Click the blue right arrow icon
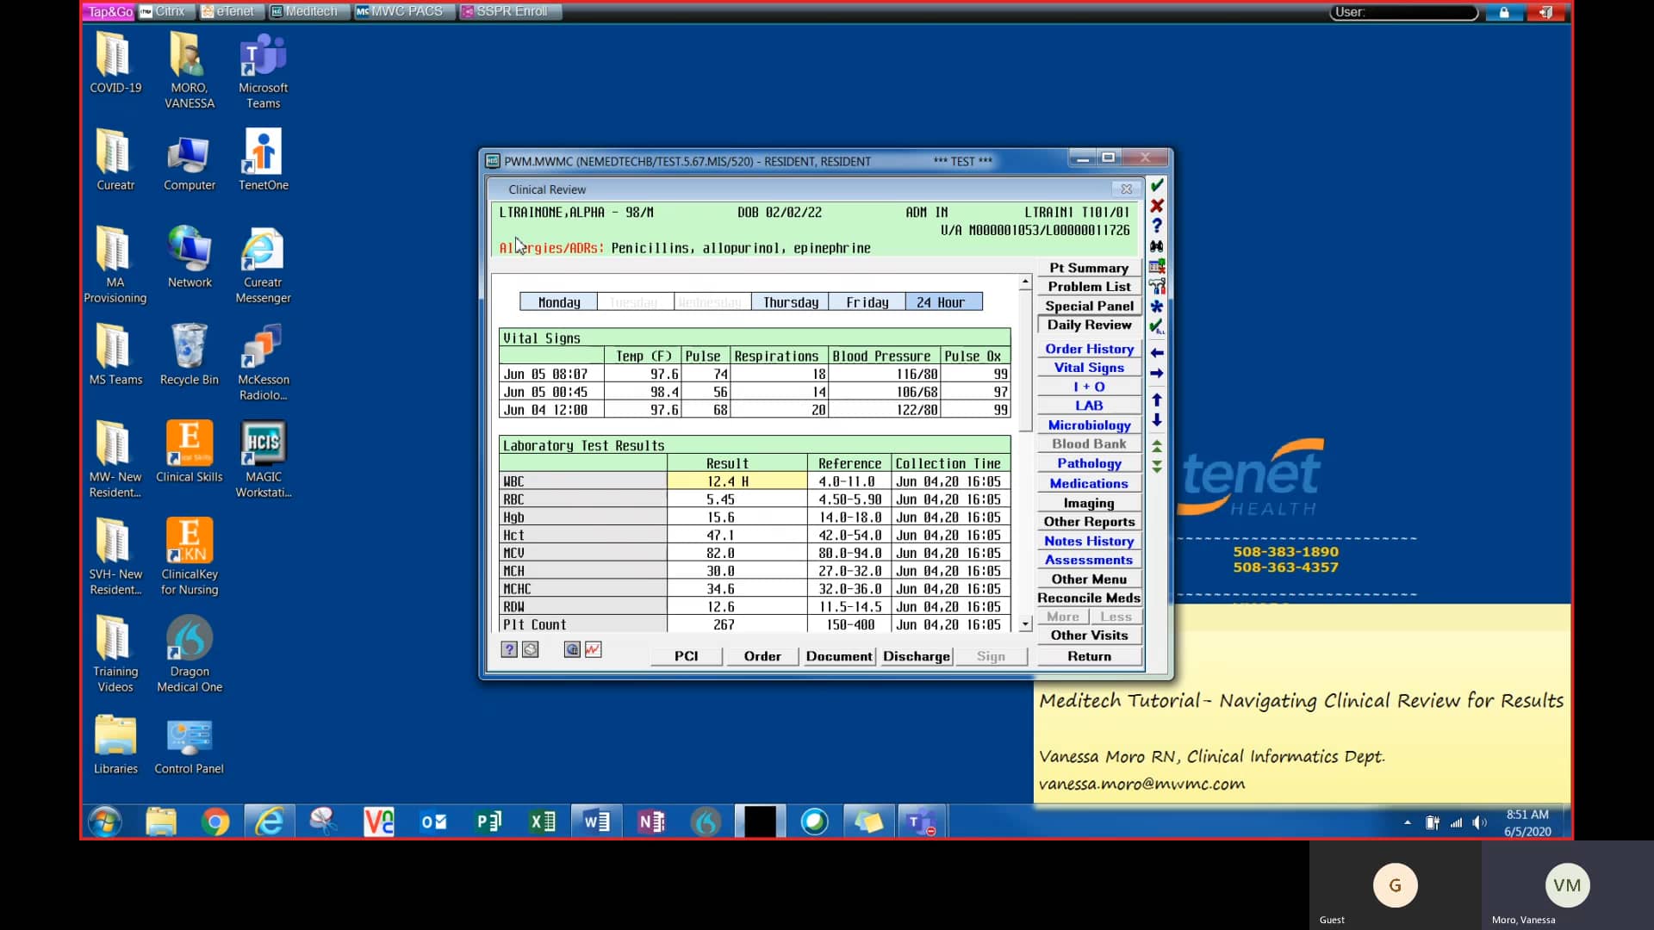The height and width of the screenshot is (930, 1654). click(1157, 374)
